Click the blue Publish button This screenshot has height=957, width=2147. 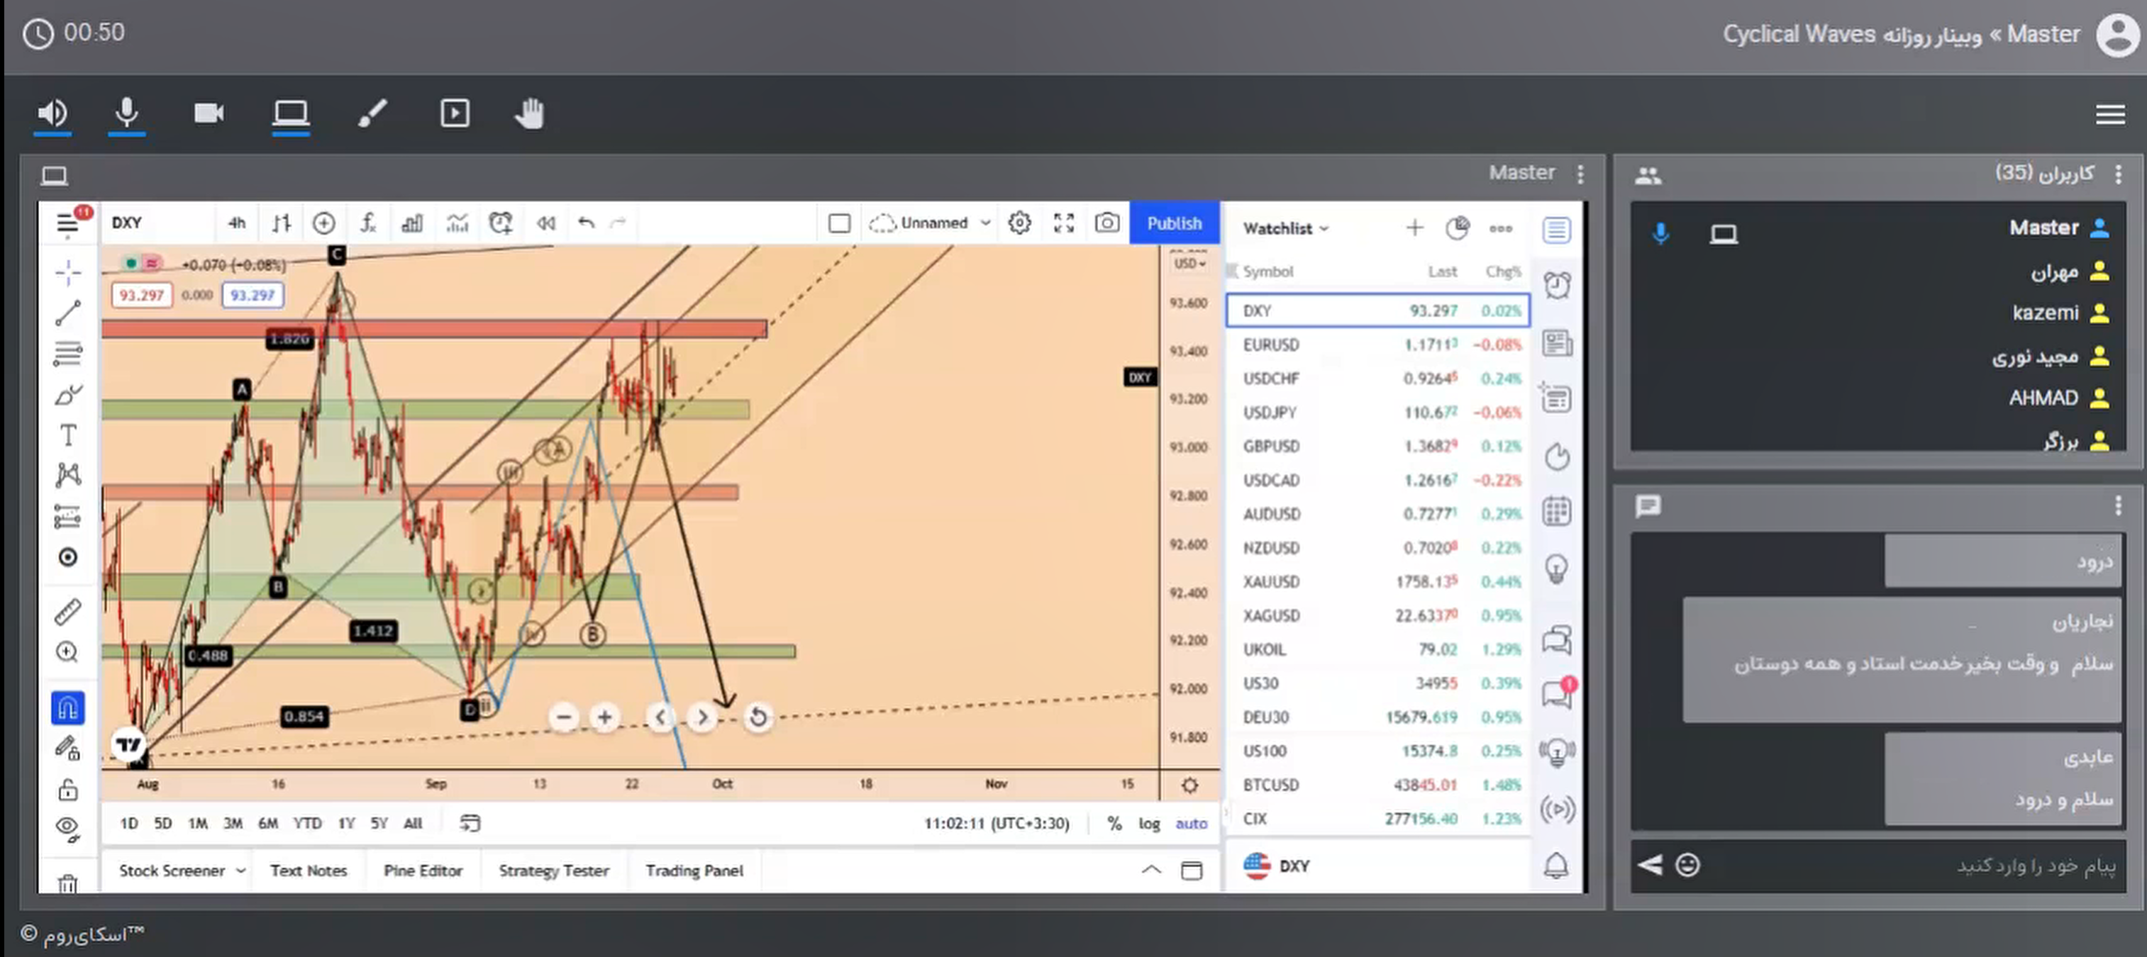(1174, 223)
